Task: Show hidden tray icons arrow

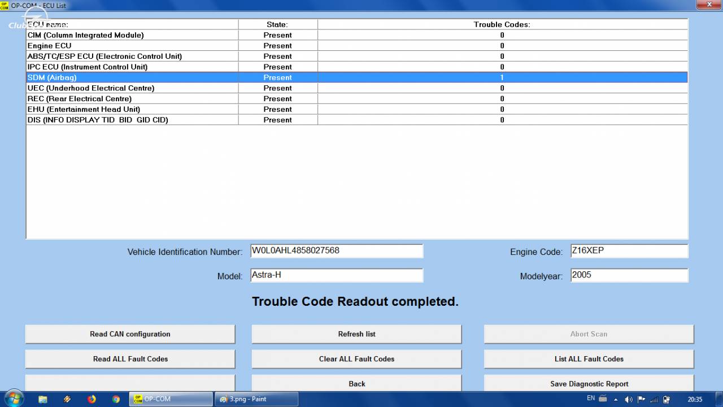Action: [616, 400]
